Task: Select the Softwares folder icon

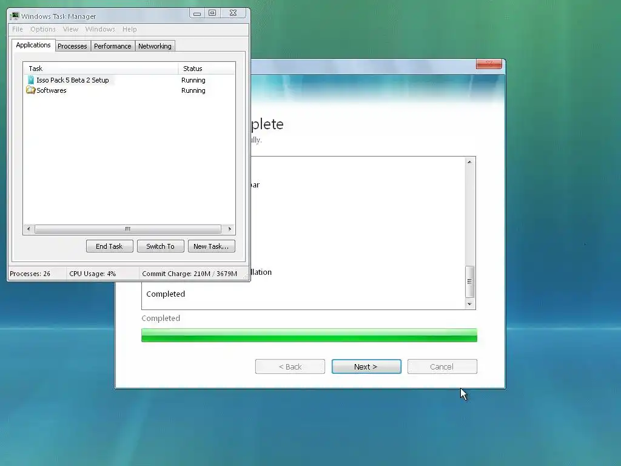Action: point(30,90)
